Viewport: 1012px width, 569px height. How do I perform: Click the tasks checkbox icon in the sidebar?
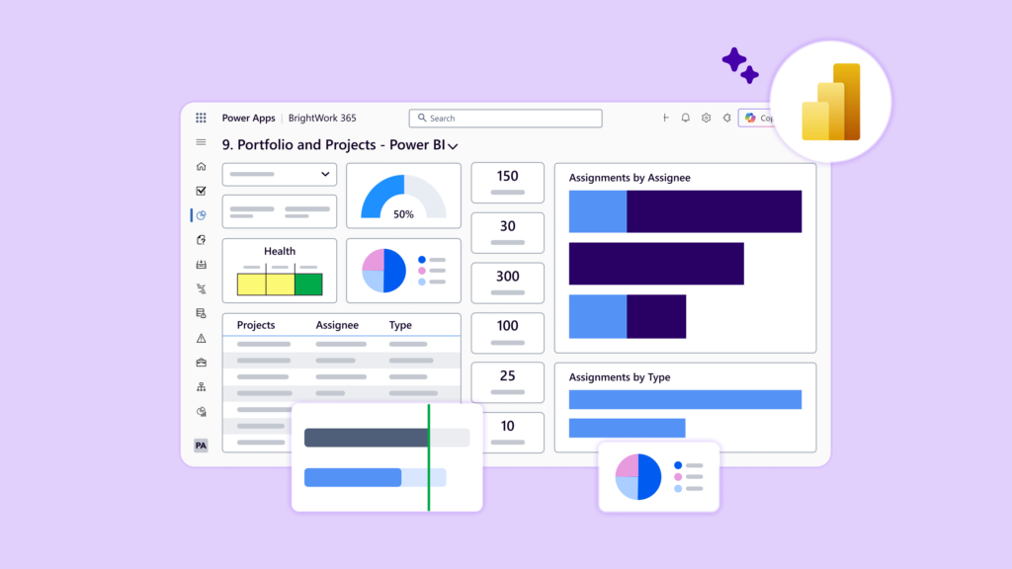pyautogui.click(x=201, y=191)
